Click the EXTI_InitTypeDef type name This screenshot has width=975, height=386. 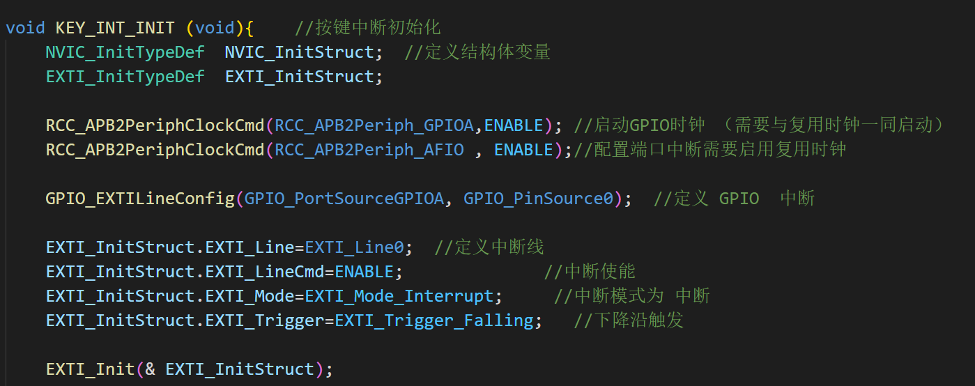coord(125,77)
